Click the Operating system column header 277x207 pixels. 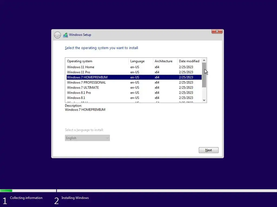tap(97, 61)
